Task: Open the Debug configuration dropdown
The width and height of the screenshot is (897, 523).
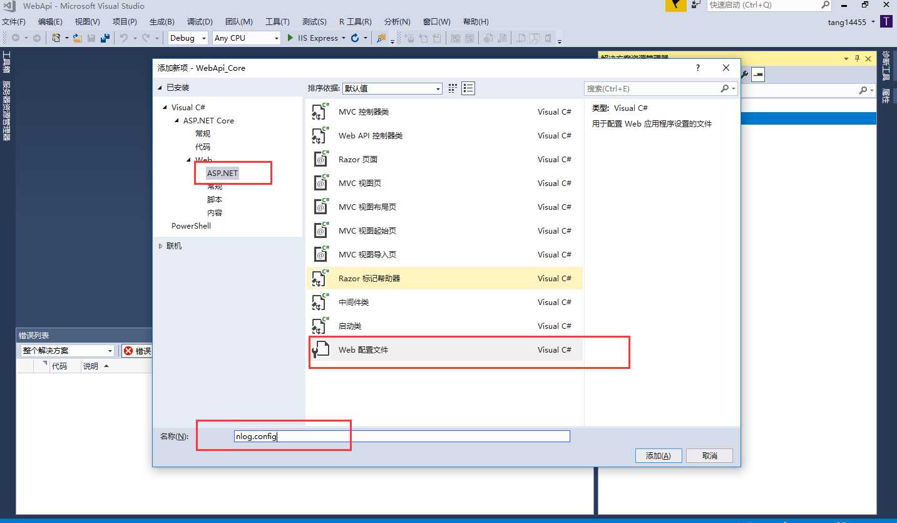Action: point(188,38)
